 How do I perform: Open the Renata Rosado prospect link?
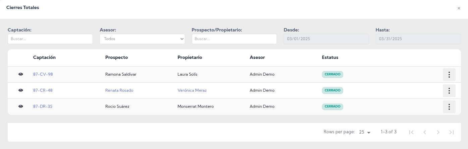point(119,90)
